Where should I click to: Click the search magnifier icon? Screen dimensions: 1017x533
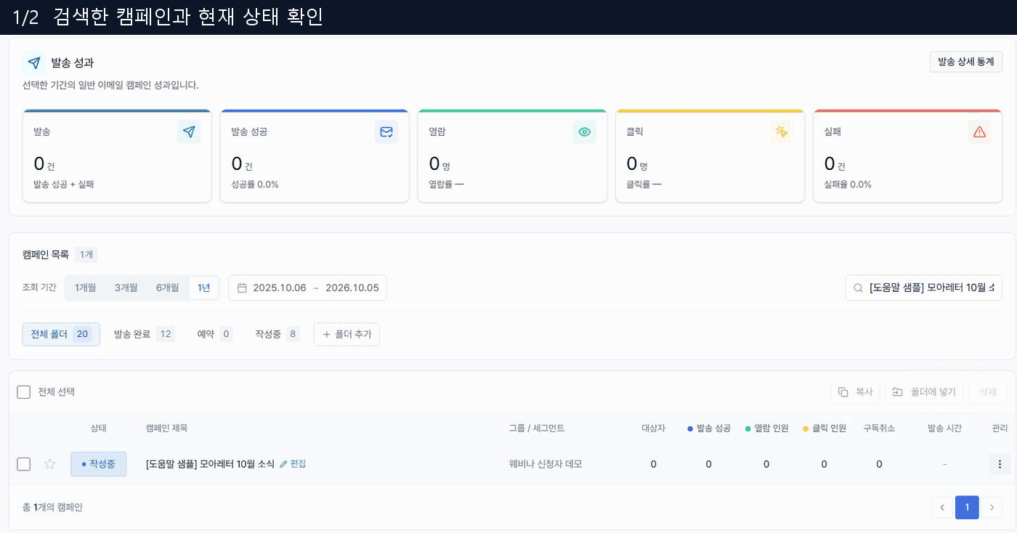[858, 288]
